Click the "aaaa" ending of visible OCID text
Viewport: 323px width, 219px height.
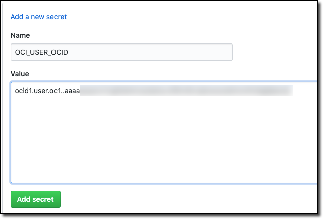pyautogui.click(x=72, y=91)
